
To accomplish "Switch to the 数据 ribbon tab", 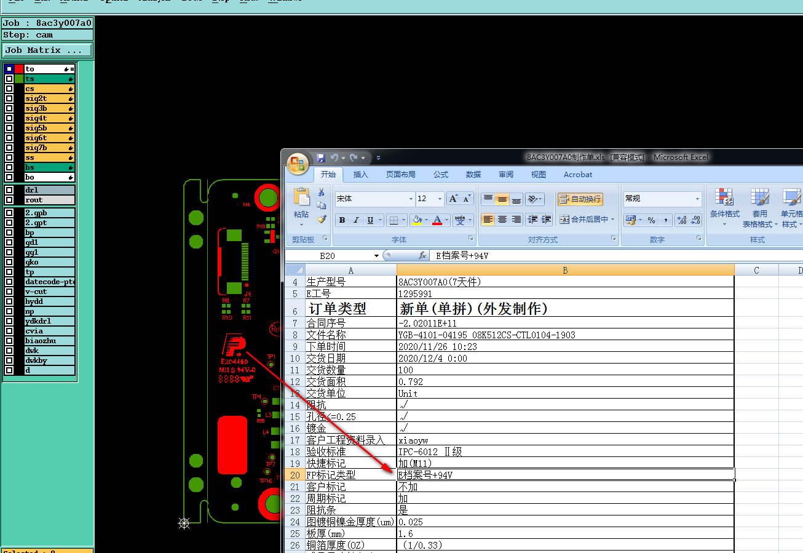I will point(473,175).
